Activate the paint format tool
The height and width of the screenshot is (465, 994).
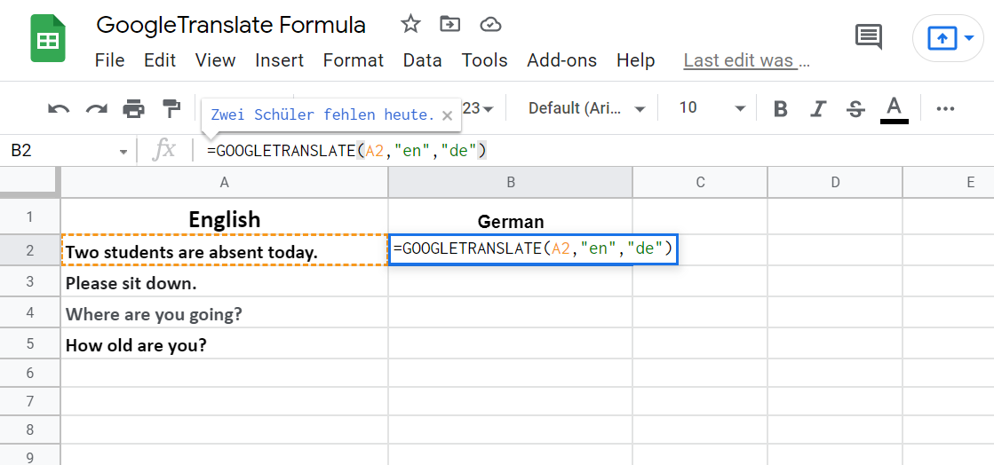click(x=171, y=109)
